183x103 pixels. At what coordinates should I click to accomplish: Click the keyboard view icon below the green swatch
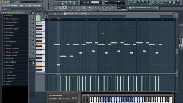(43, 20)
